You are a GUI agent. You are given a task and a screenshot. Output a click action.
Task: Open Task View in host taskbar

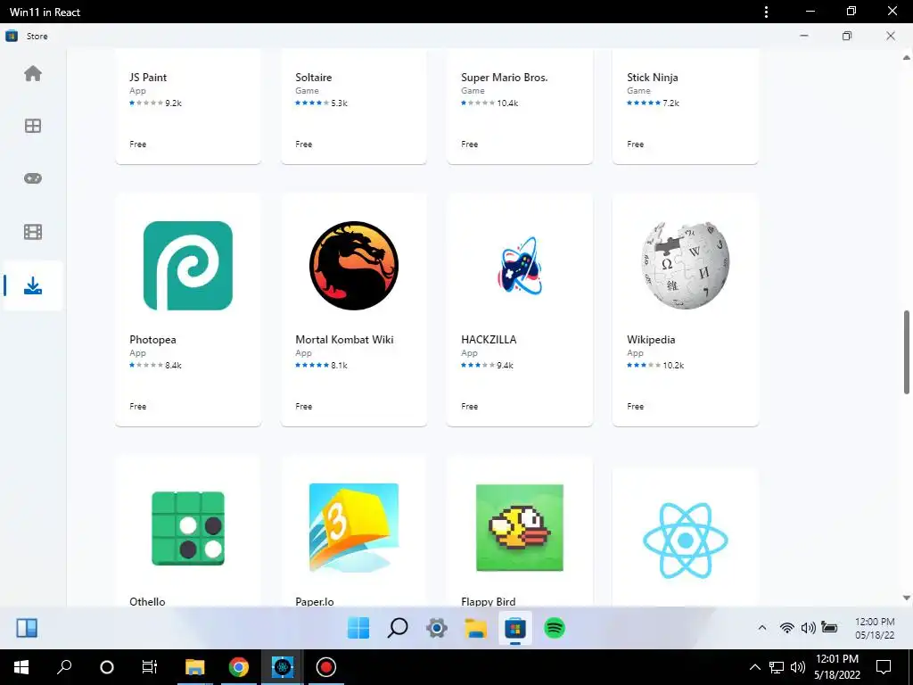[x=150, y=667]
